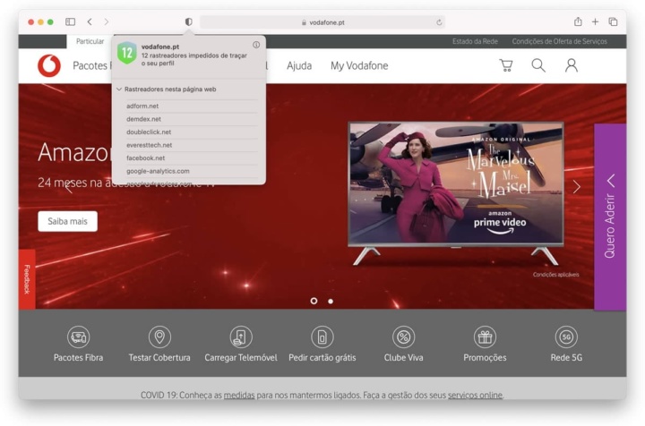The height and width of the screenshot is (426, 645).
Task: Click the Safari sidebar toggle icon
Action: [71, 21]
